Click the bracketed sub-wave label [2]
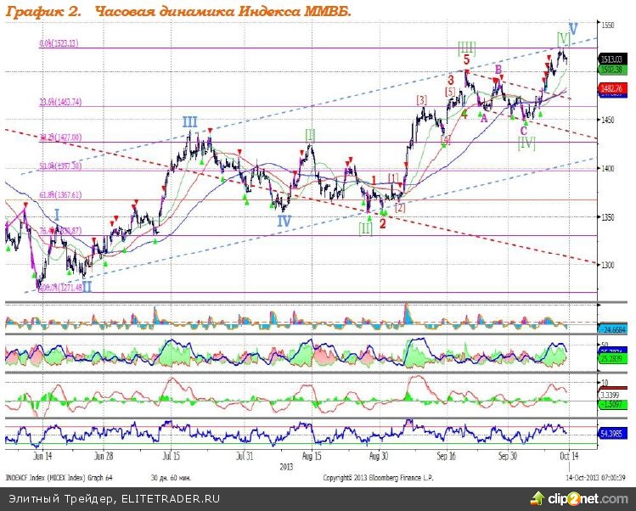The height and width of the screenshot is (511, 636). 400,208
